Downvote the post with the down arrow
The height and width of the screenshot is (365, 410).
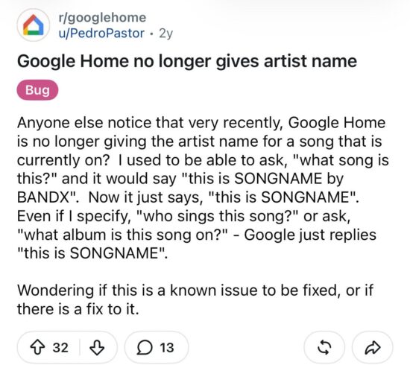(x=97, y=347)
